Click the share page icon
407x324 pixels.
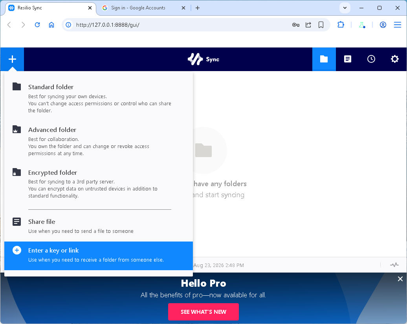click(x=308, y=25)
